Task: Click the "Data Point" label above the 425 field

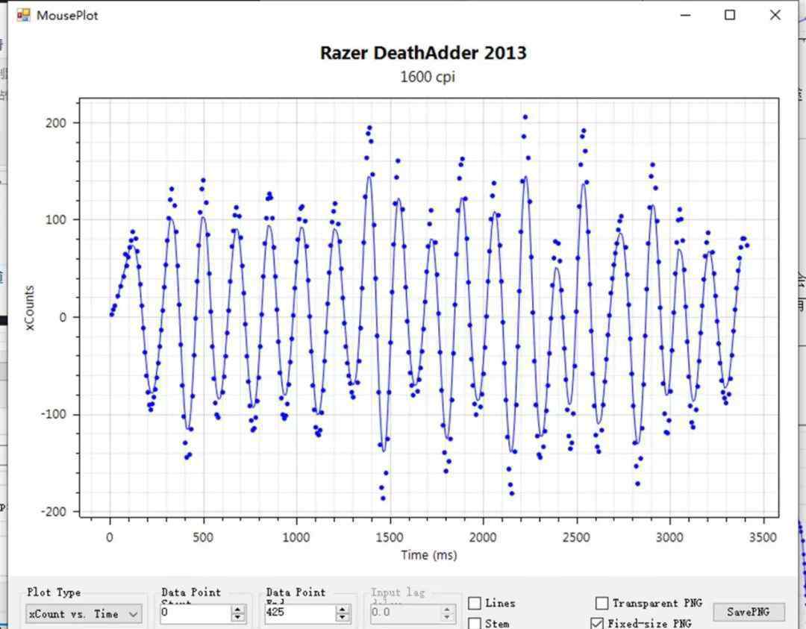Action: (296, 592)
